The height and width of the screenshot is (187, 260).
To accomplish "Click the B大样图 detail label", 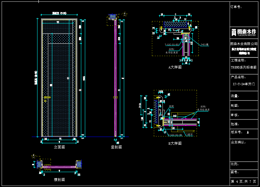I will [175, 143].
